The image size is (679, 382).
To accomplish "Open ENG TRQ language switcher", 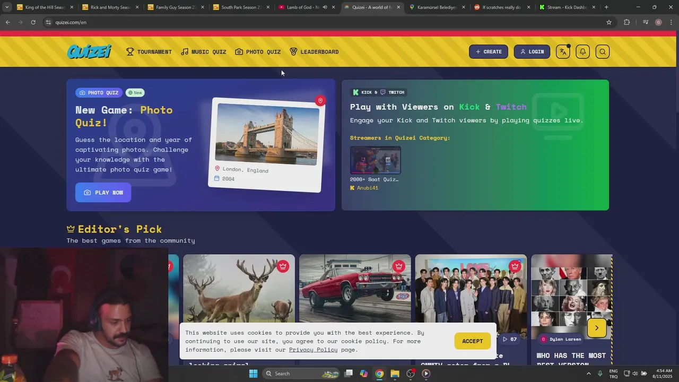I will tap(613, 374).
